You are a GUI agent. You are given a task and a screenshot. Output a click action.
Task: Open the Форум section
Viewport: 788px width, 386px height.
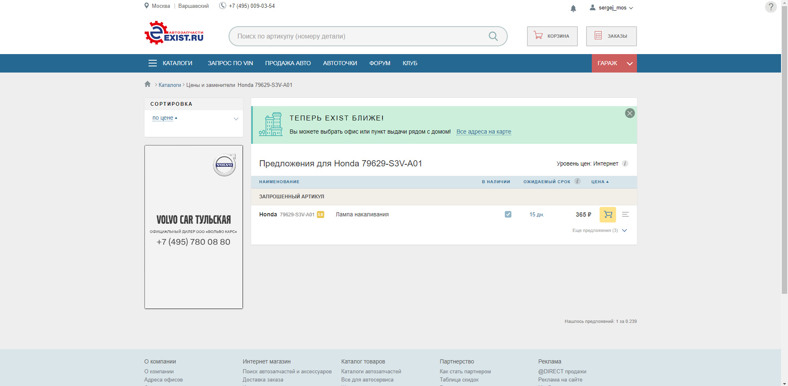tap(380, 63)
